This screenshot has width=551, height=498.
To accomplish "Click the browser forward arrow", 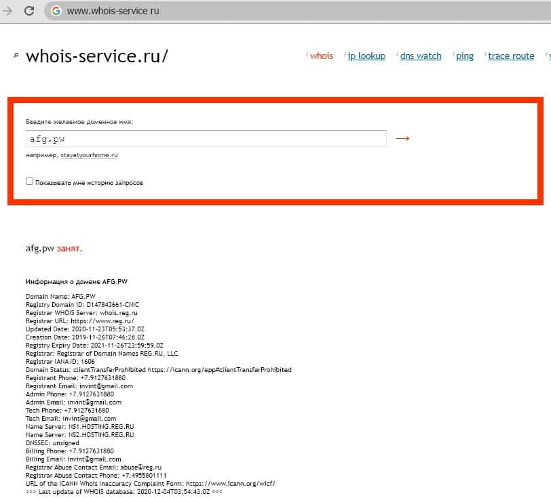I will 7,11.
